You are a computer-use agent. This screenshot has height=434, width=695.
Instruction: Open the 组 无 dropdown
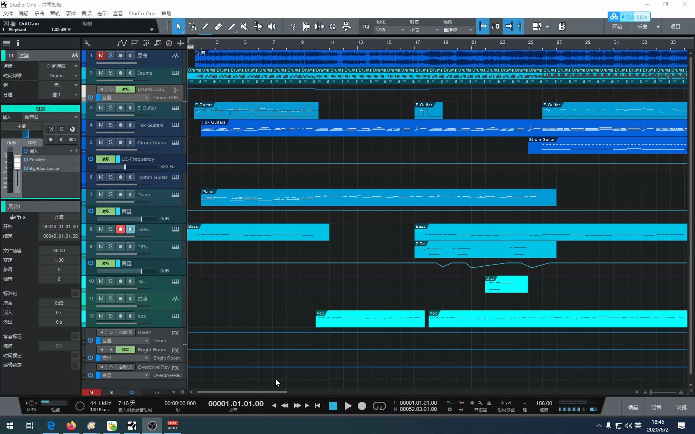[59, 85]
